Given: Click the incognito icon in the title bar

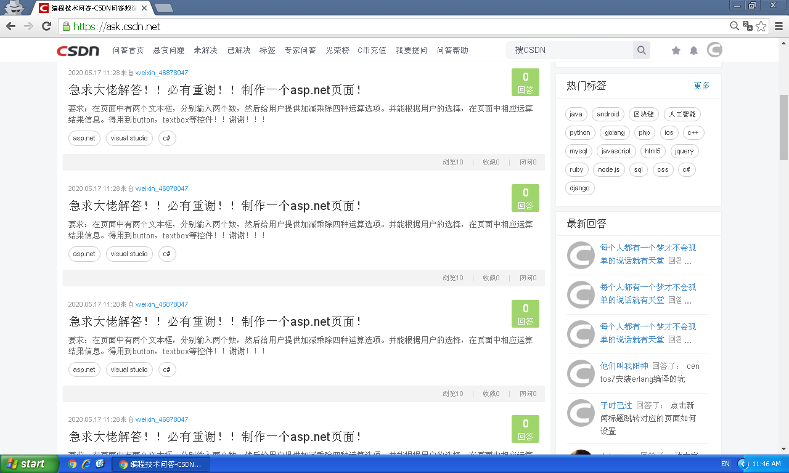Looking at the screenshot, I should coord(15,7).
